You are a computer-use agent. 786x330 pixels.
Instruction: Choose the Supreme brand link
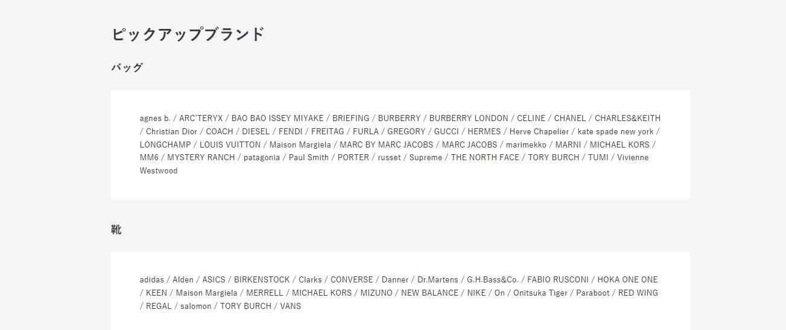(x=426, y=158)
